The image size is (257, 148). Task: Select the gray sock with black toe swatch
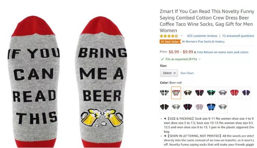(165, 93)
